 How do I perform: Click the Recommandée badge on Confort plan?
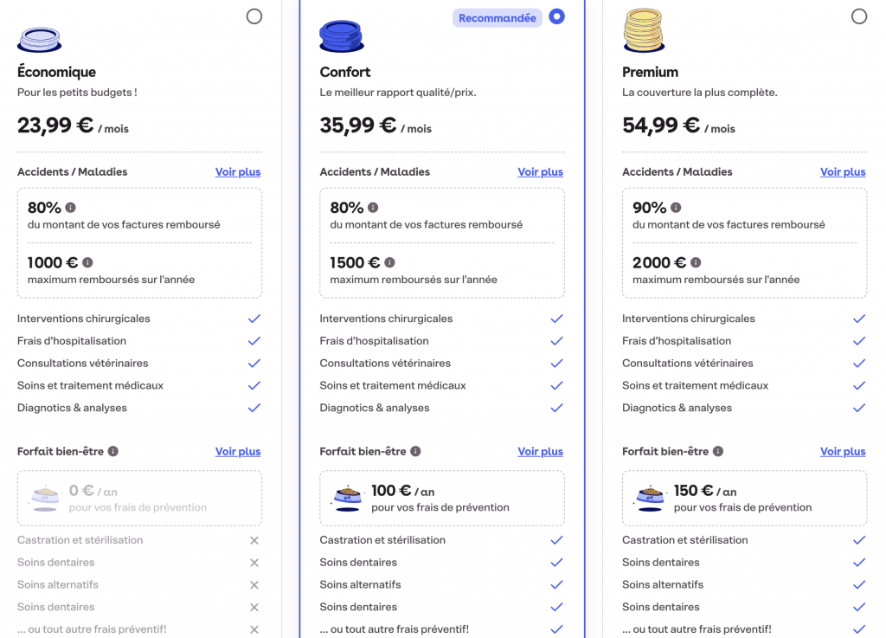click(x=498, y=18)
